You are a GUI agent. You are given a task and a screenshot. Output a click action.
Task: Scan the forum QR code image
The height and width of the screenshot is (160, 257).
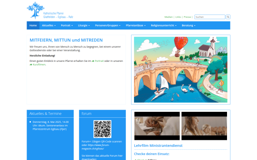[x=102, y=129]
